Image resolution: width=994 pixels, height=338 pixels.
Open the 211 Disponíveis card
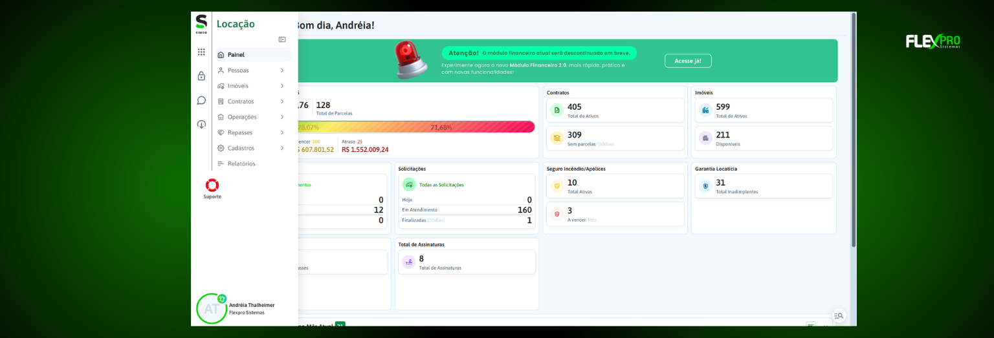pyautogui.click(x=764, y=138)
